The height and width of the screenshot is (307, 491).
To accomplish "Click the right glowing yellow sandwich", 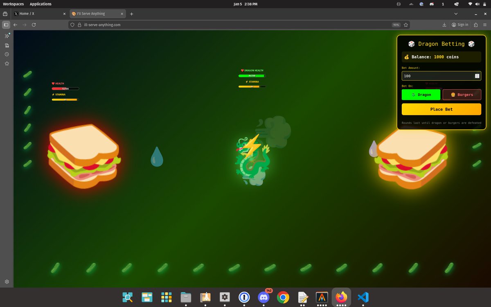I will [x=411, y=157].
